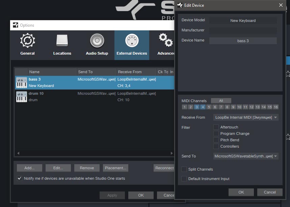This screenshot has height=207, width=290.
Task: Enable the Aftertouch filter checkbox
Action: click(x=216, y=127)
